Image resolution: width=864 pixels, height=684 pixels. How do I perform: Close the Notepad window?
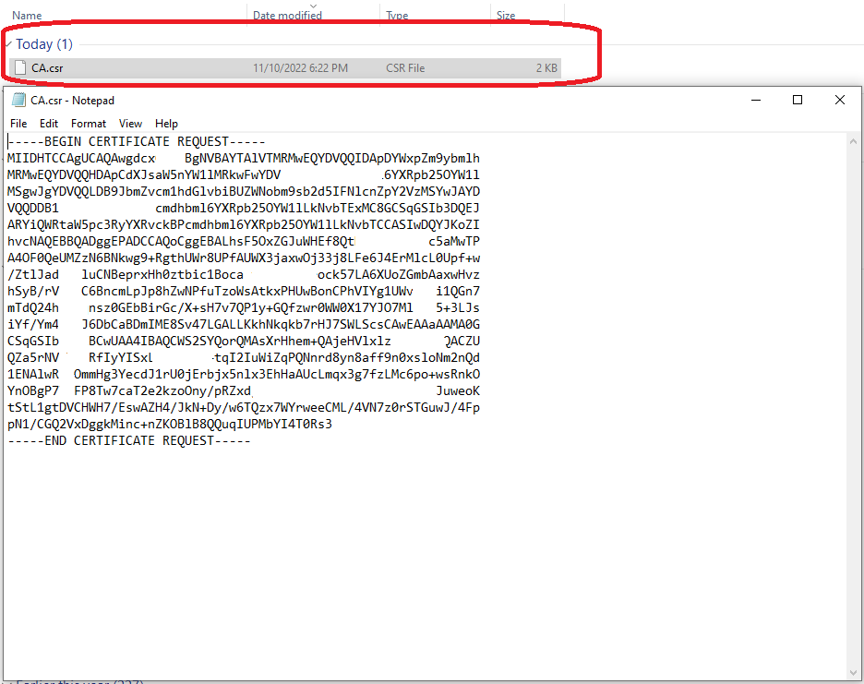coord(839,100)
